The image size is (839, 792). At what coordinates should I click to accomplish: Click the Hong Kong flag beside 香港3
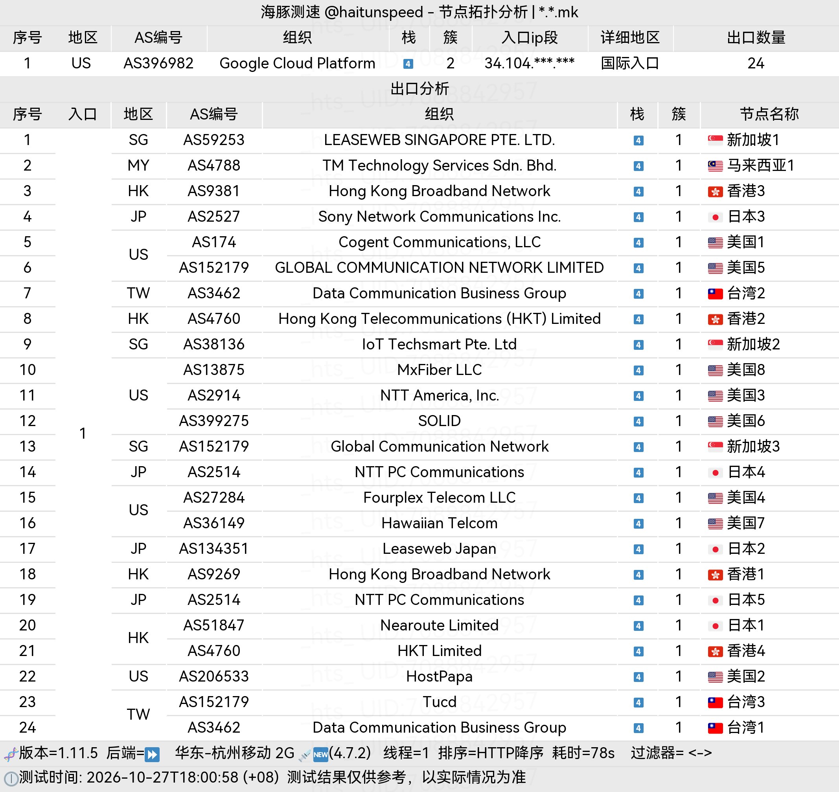(715, 192)
